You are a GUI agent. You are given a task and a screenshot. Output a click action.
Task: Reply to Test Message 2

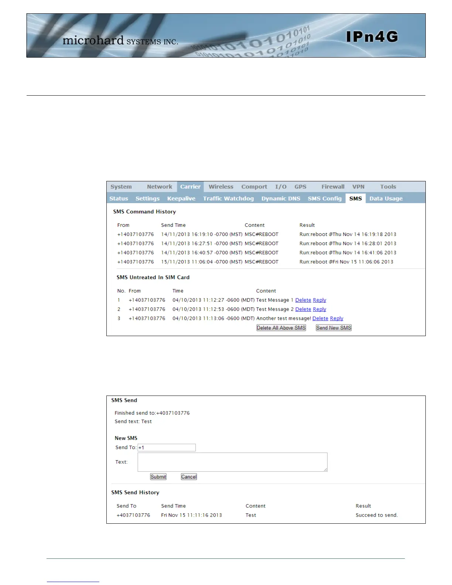pos(319,309)
